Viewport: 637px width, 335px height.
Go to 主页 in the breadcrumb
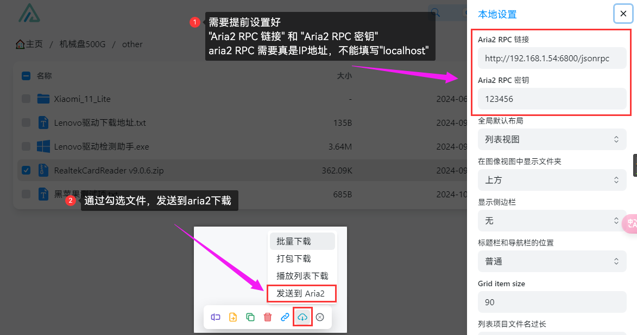click(35, 44)
